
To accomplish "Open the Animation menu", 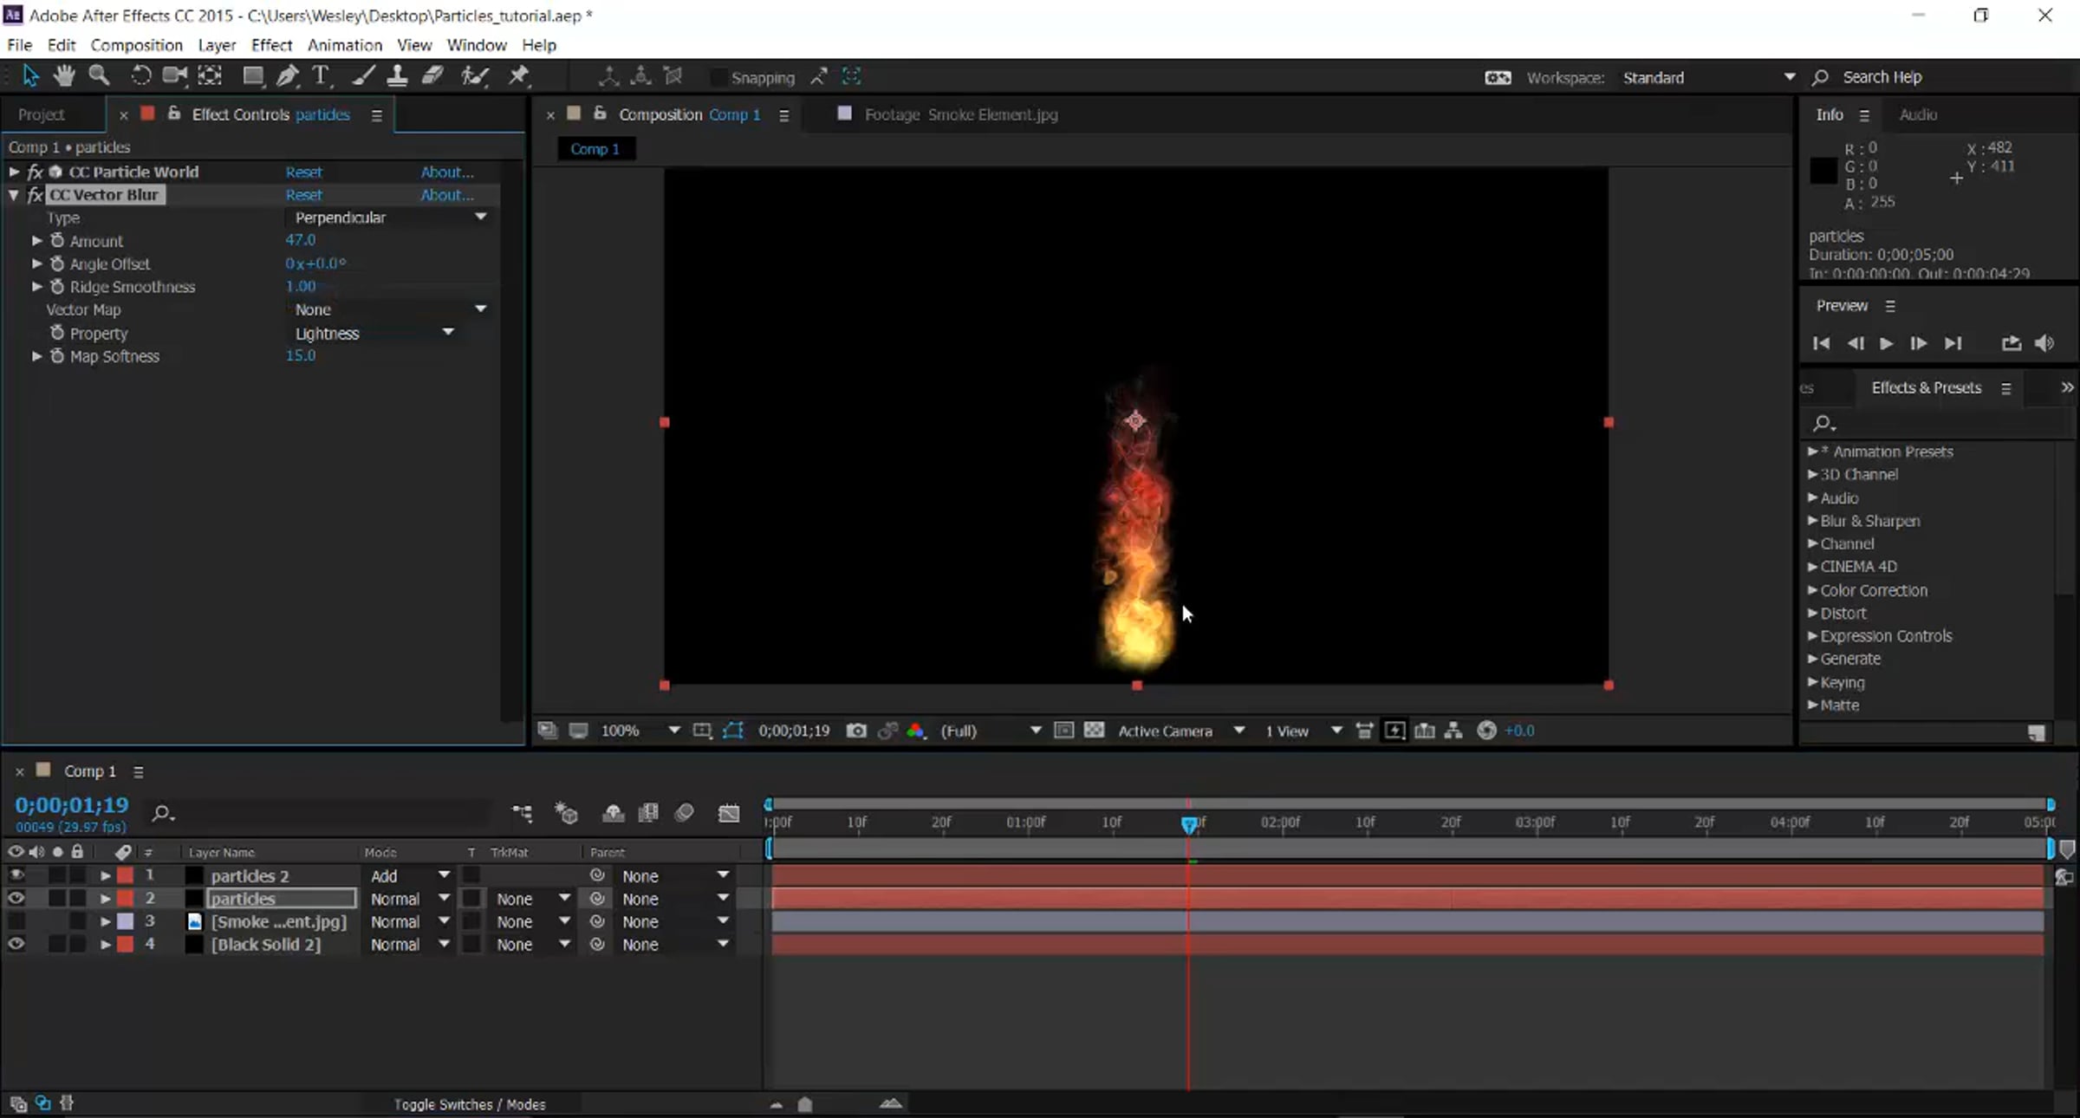I will point(344,45).
